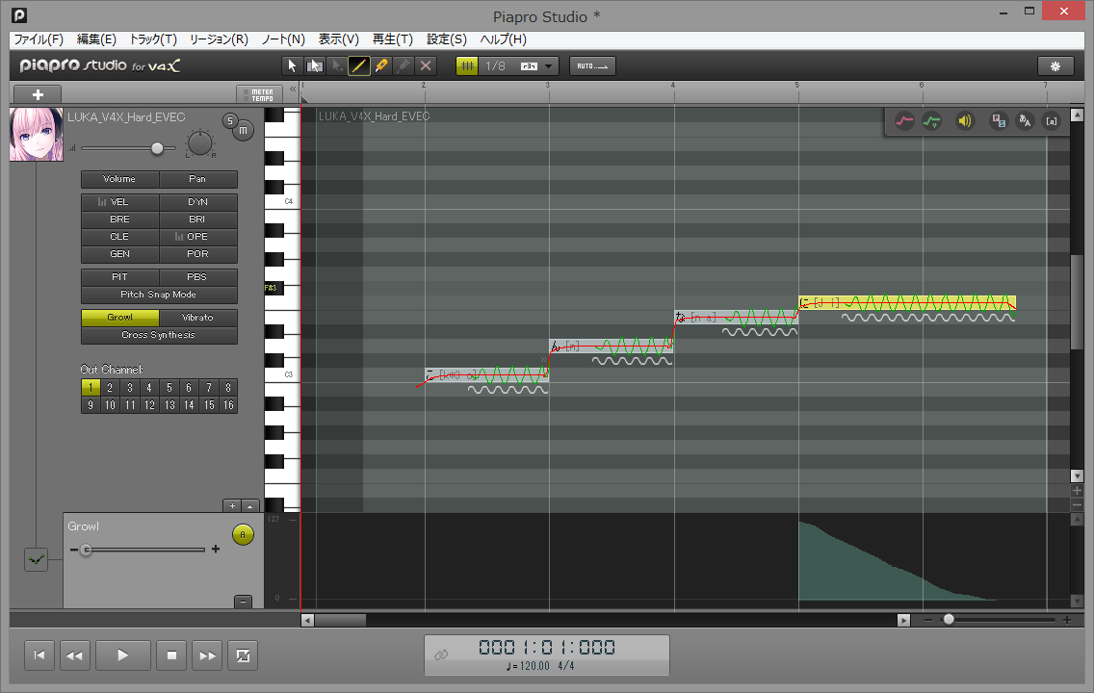The height and width of the screenshot is (693, 1094).
Task: Select the PIT parameter
Action: [x=120, y=277]
